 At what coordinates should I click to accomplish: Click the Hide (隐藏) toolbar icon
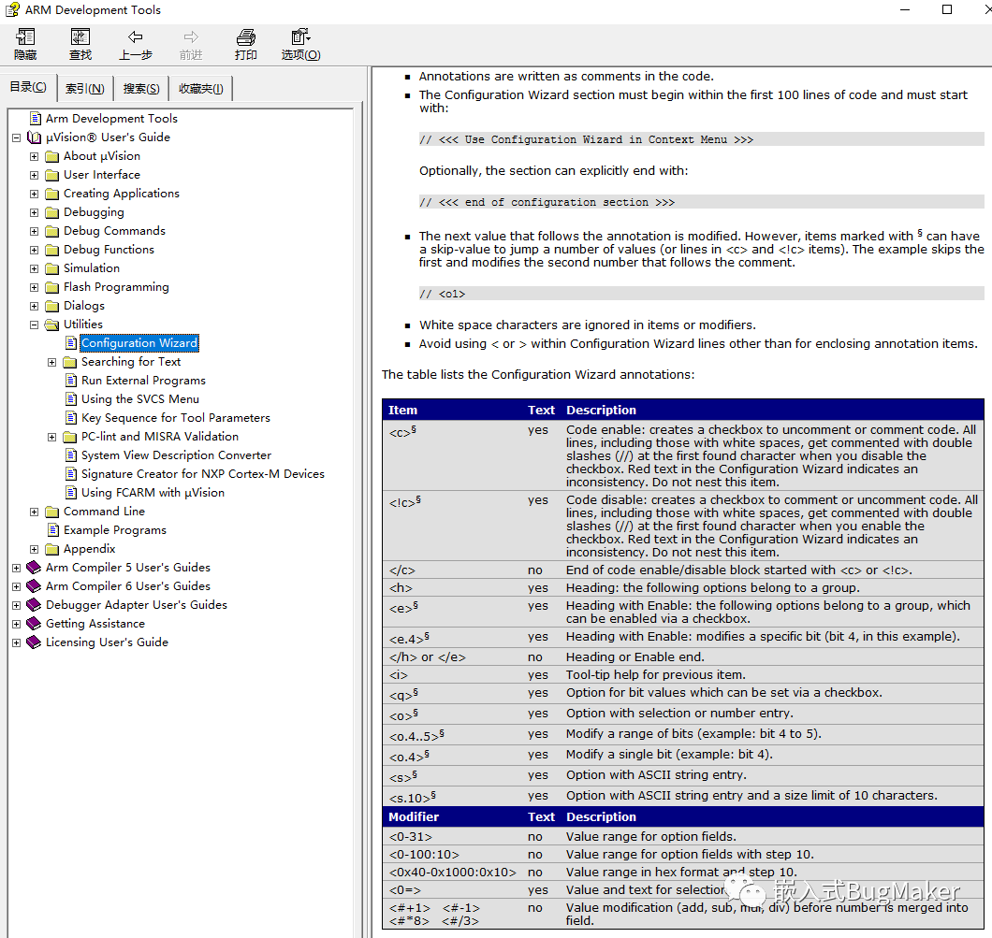(x=25, y=37)
